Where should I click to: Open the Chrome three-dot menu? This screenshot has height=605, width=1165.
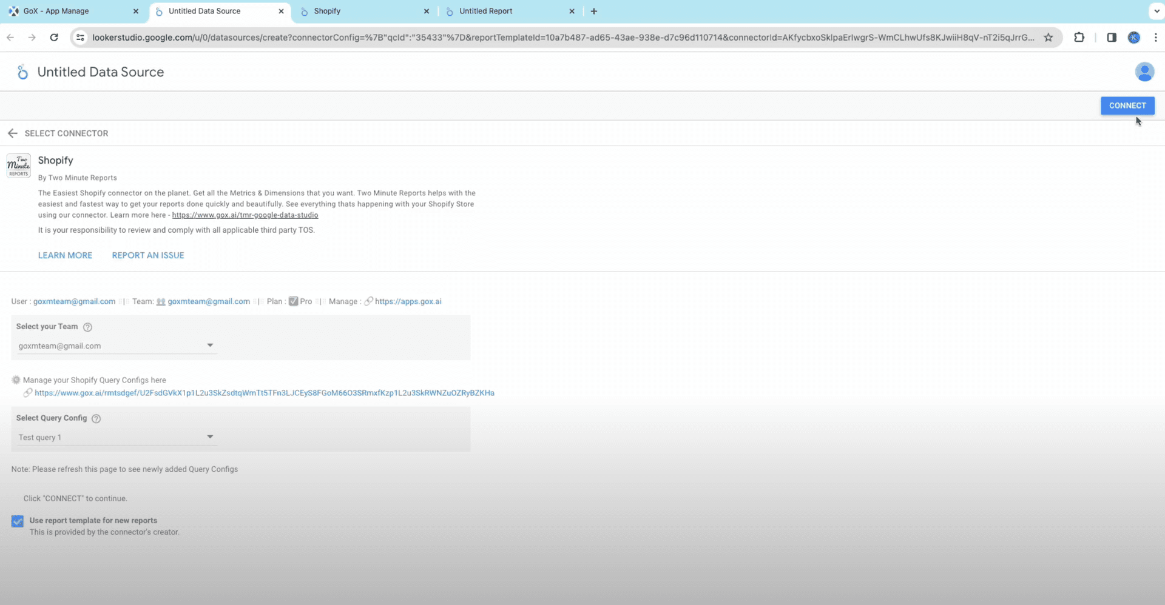click(x=1155, y=38)
